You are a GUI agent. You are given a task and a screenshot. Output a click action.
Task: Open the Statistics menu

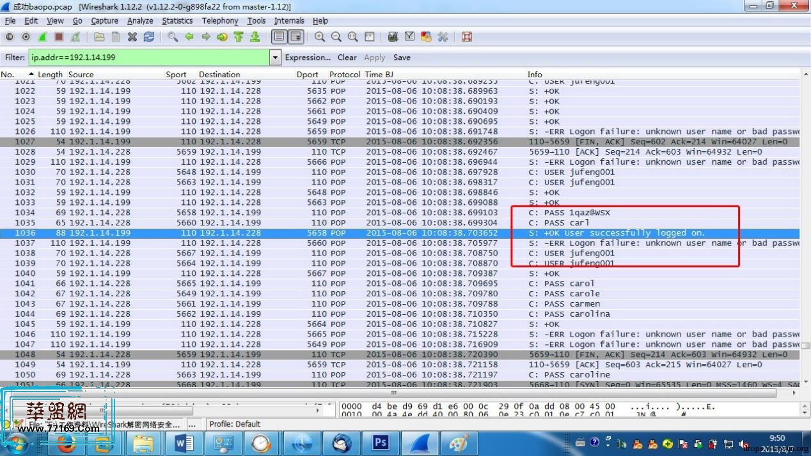pyautogui.click(x=177, y=20)
